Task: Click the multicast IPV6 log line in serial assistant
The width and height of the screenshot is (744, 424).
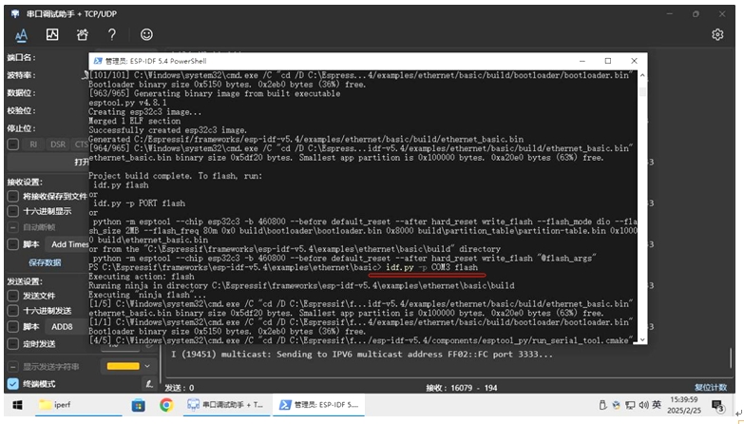Action: coord(362,355)
